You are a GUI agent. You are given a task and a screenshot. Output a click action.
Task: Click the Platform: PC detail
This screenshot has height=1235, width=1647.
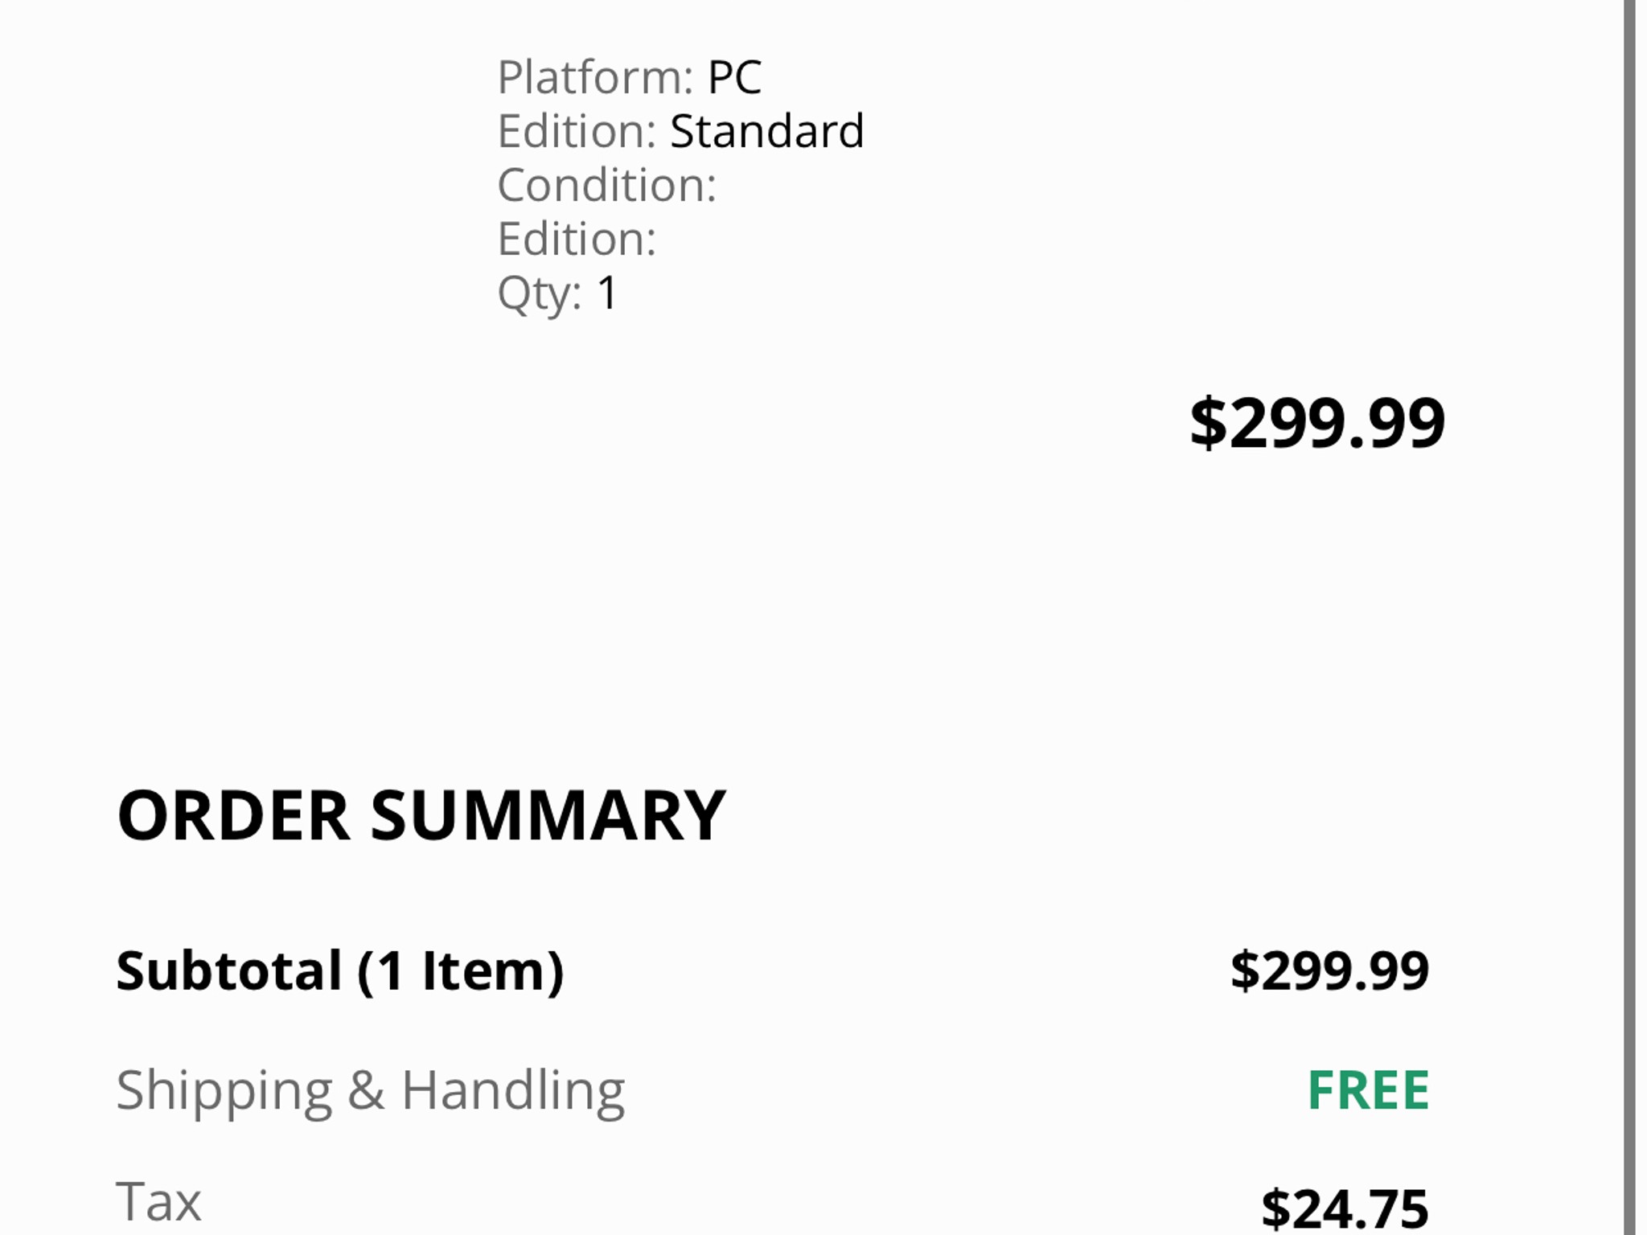(630, 78)
